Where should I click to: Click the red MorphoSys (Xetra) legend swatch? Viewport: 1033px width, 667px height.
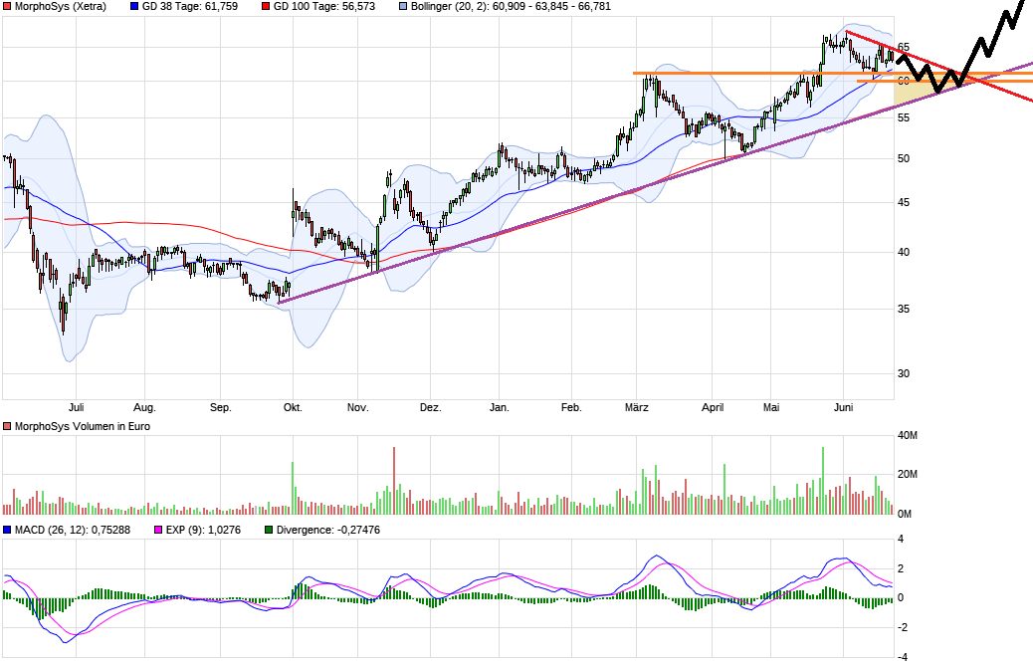pos(7,7)
